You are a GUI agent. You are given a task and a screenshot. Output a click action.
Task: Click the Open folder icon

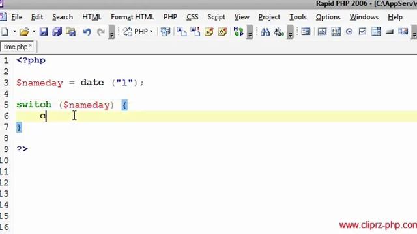pyautogui.click(x=24, y=32)
